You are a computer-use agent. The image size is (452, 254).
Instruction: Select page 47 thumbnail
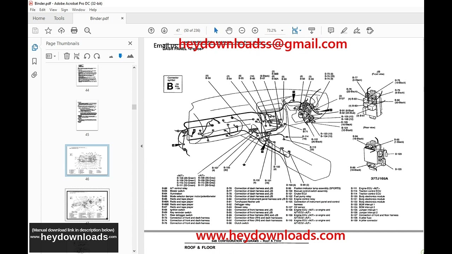click(x=87, y=205)
